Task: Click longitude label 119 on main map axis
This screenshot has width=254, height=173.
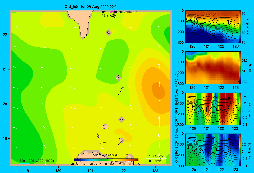Action: click(x=26, y=170)
